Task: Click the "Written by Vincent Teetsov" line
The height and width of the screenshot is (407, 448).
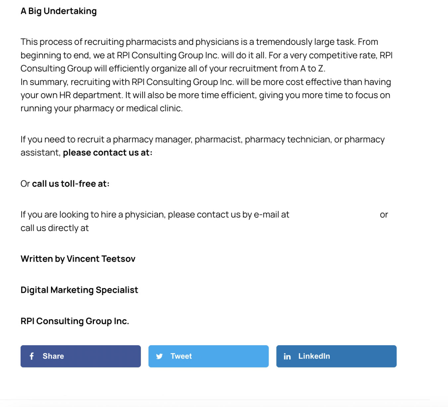Action: click(x=78, y=259)
